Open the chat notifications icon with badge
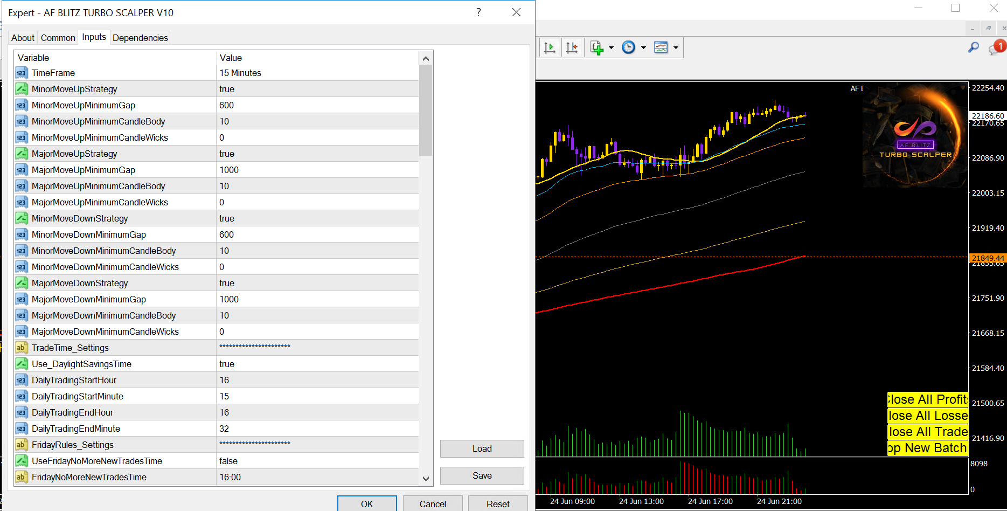 coord(996,47)
